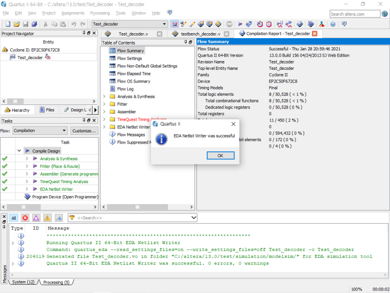Toggle the All messages filter button
Viewport: 390px width, 293px height.
point(14,218)
